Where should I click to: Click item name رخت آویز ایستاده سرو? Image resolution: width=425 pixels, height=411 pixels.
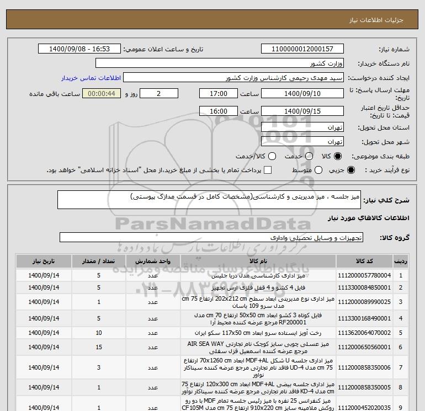pyautogui.click(x=258, y=333)
